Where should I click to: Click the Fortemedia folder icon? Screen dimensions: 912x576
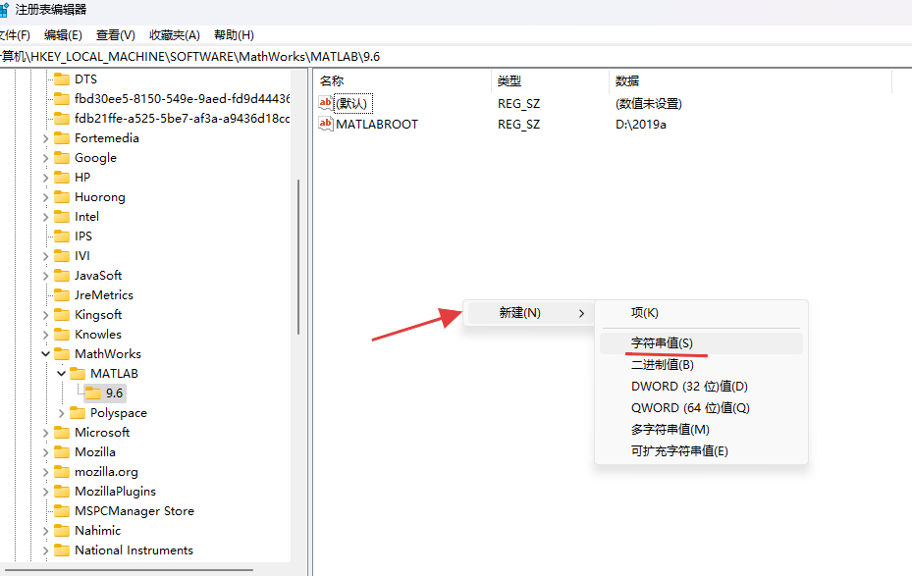pos(62,137)
